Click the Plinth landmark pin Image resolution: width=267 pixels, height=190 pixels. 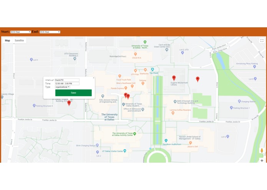click(153, 69)
